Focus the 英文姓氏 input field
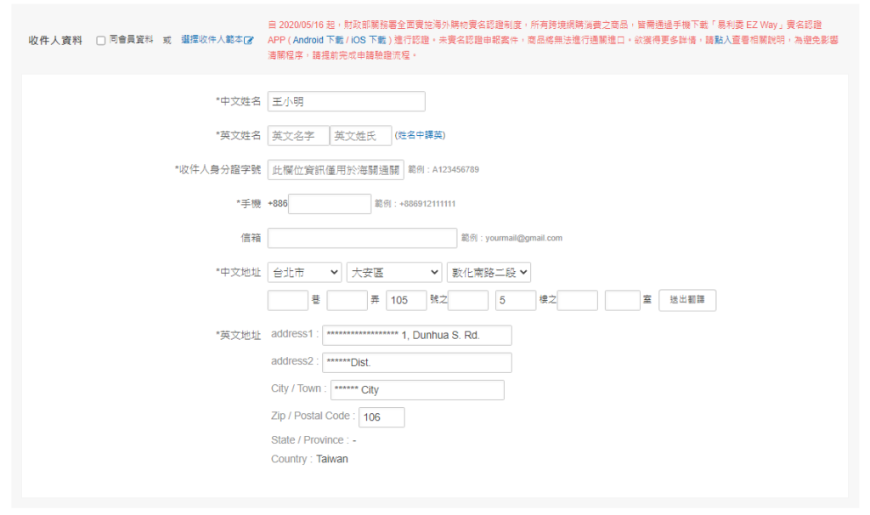The image size is (870, 515). (360, 136)
